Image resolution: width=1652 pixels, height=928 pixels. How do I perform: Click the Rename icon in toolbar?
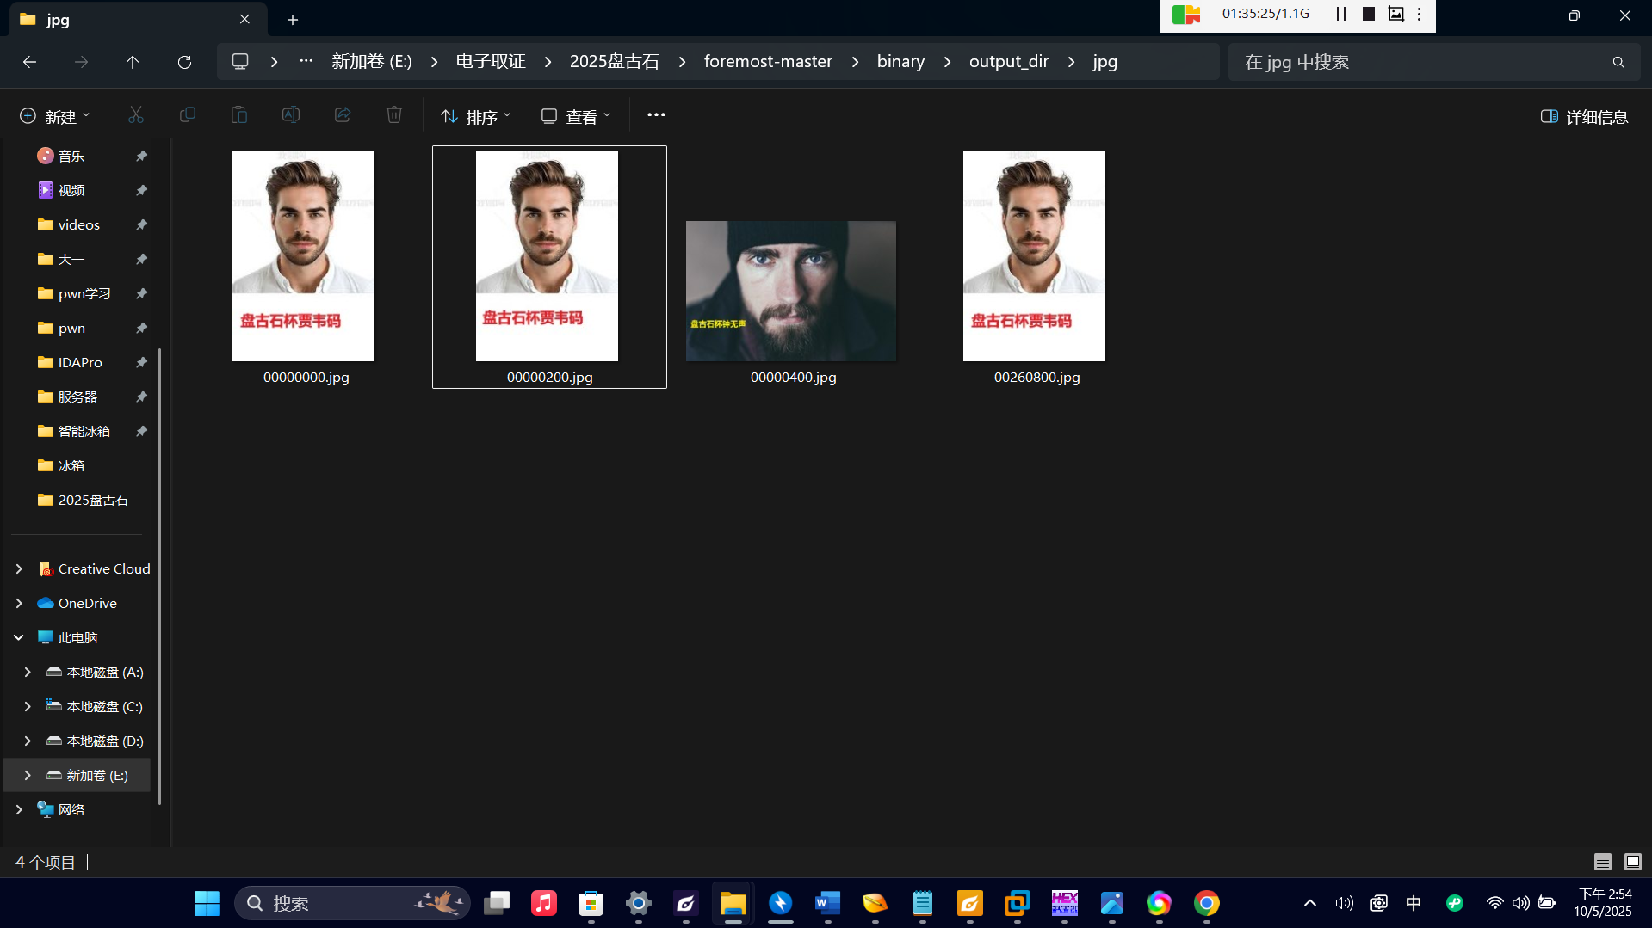click(x=291, y=115)
